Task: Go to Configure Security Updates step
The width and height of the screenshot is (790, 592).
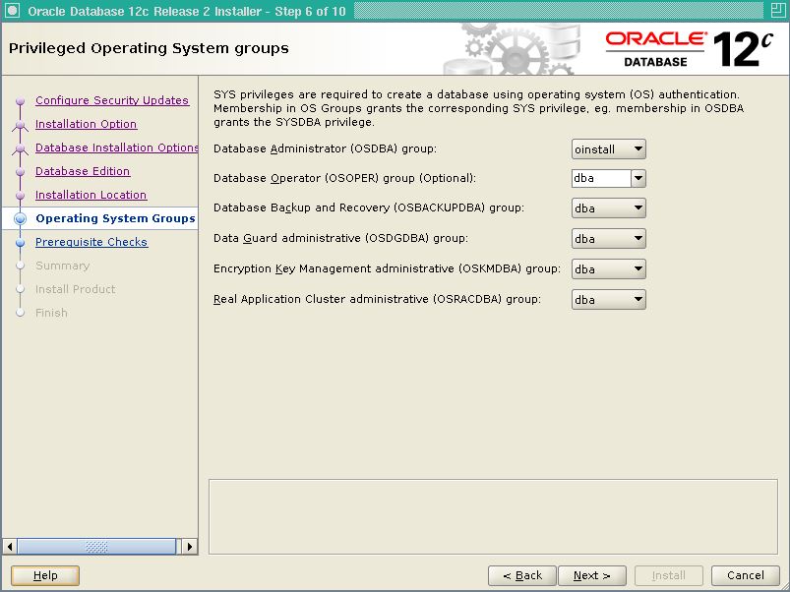Action: click(112, 100)
